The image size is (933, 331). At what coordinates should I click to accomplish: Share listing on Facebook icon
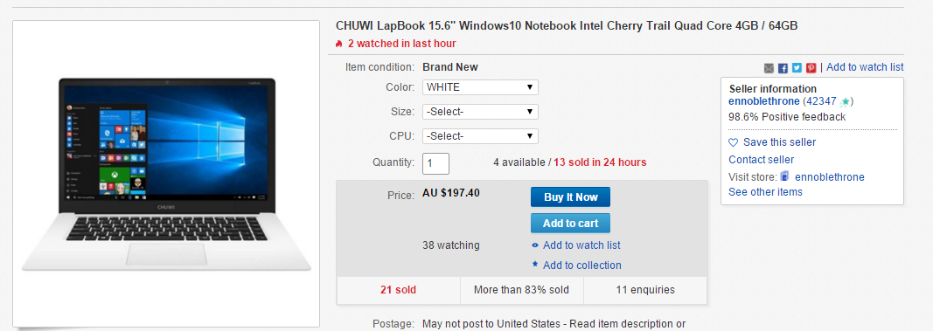pos(783,68)
